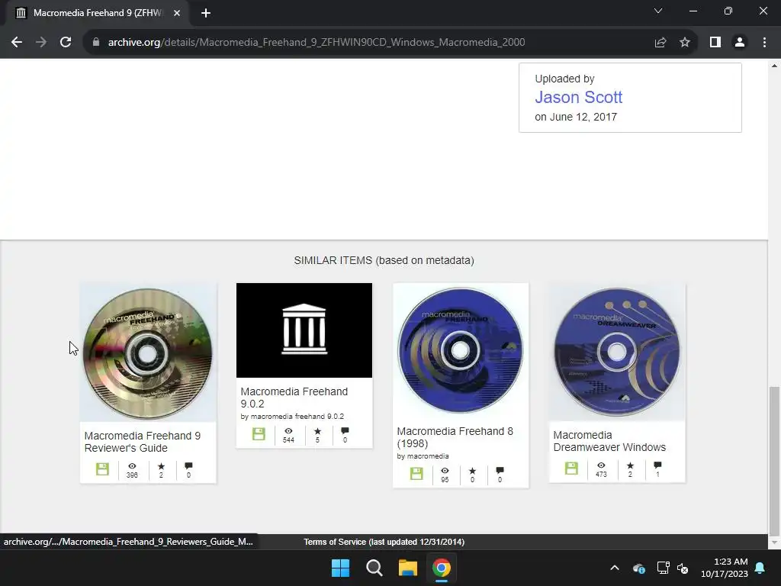Click views eye icon showing 396
The width and height of the screenshot is (781, 586).
[132, 466]
